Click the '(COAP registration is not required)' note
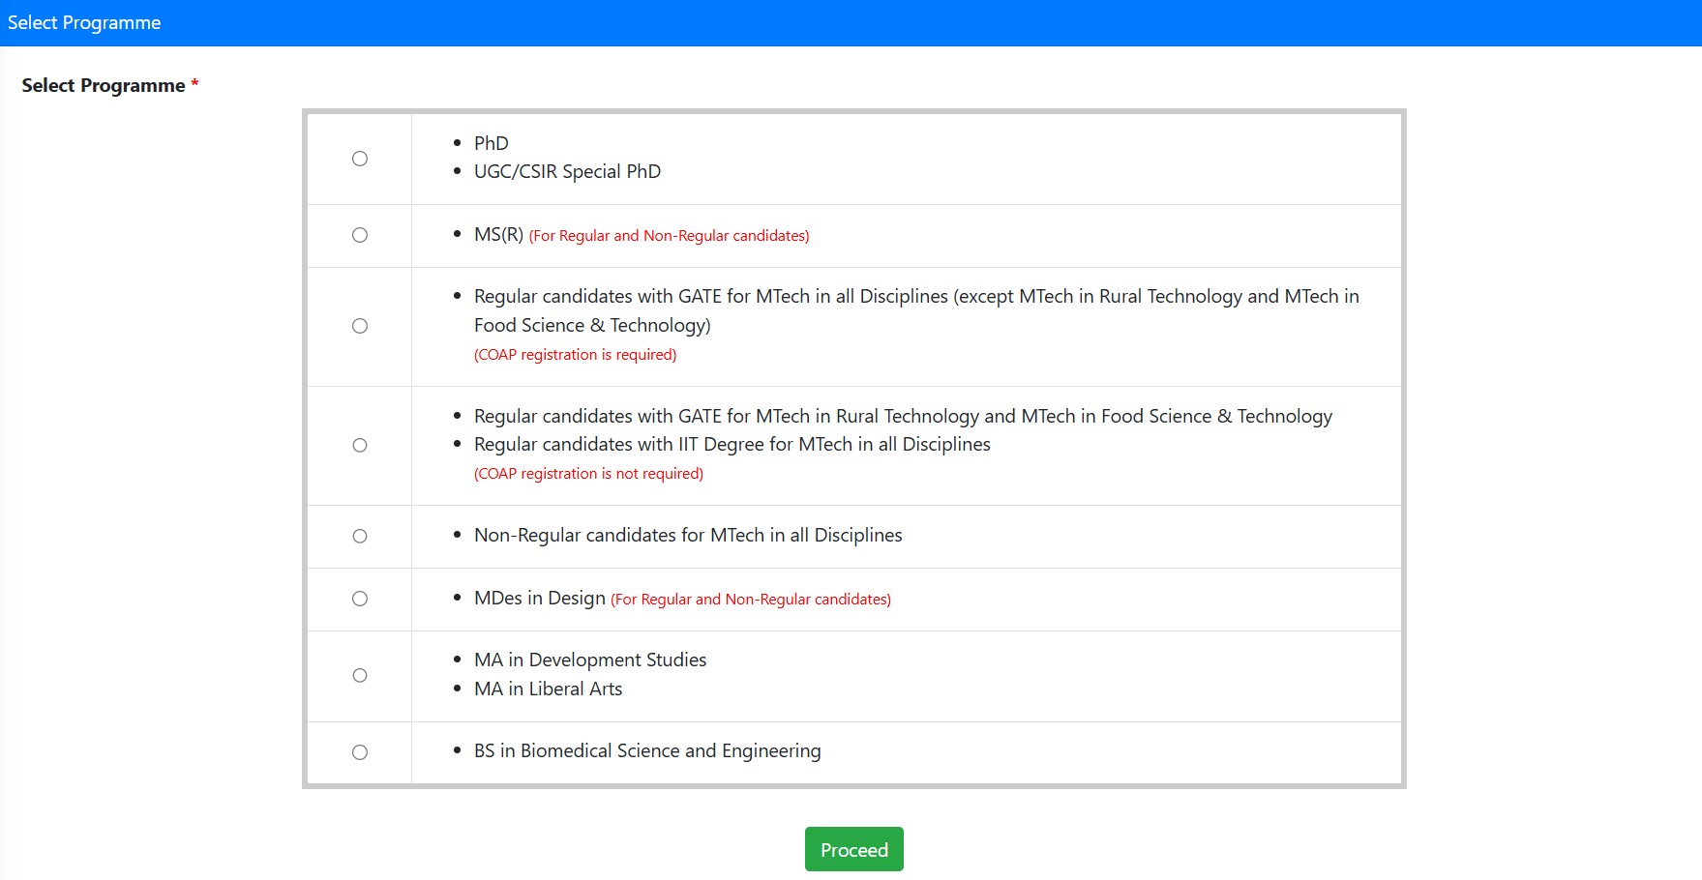 [588, 474]
